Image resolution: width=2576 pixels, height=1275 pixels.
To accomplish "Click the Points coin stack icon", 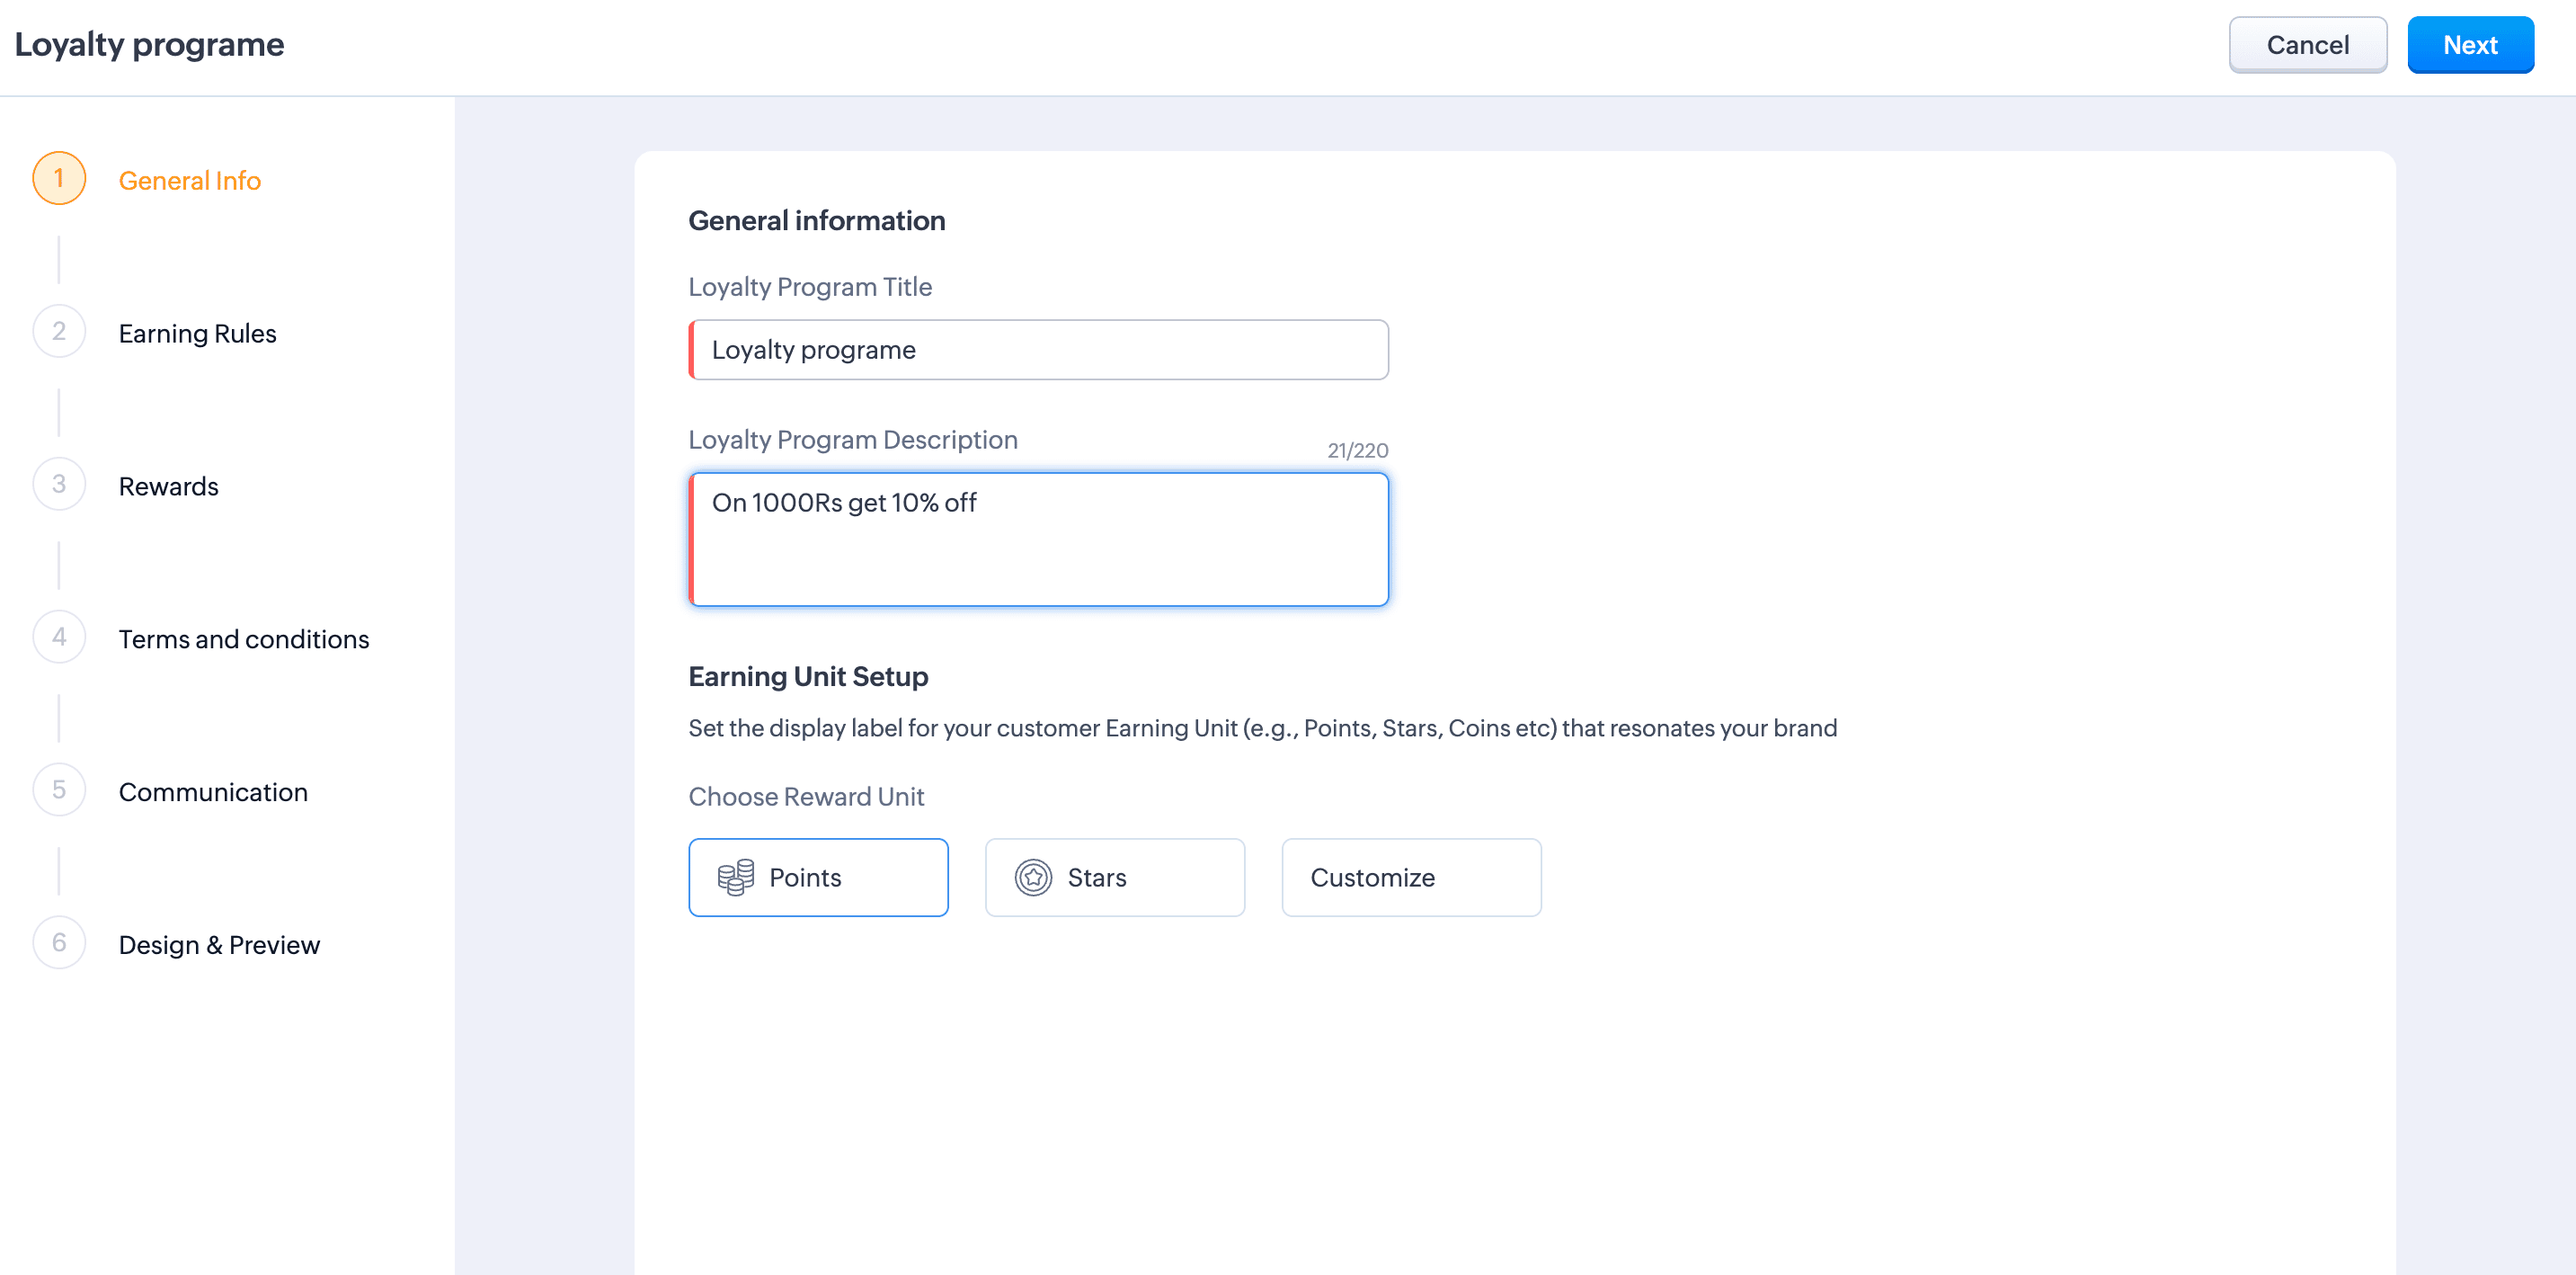I will tap(735, 877).
